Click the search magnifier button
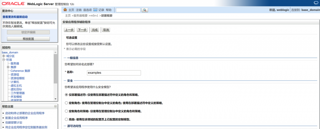320x129 pixels. tap(145, 10)
